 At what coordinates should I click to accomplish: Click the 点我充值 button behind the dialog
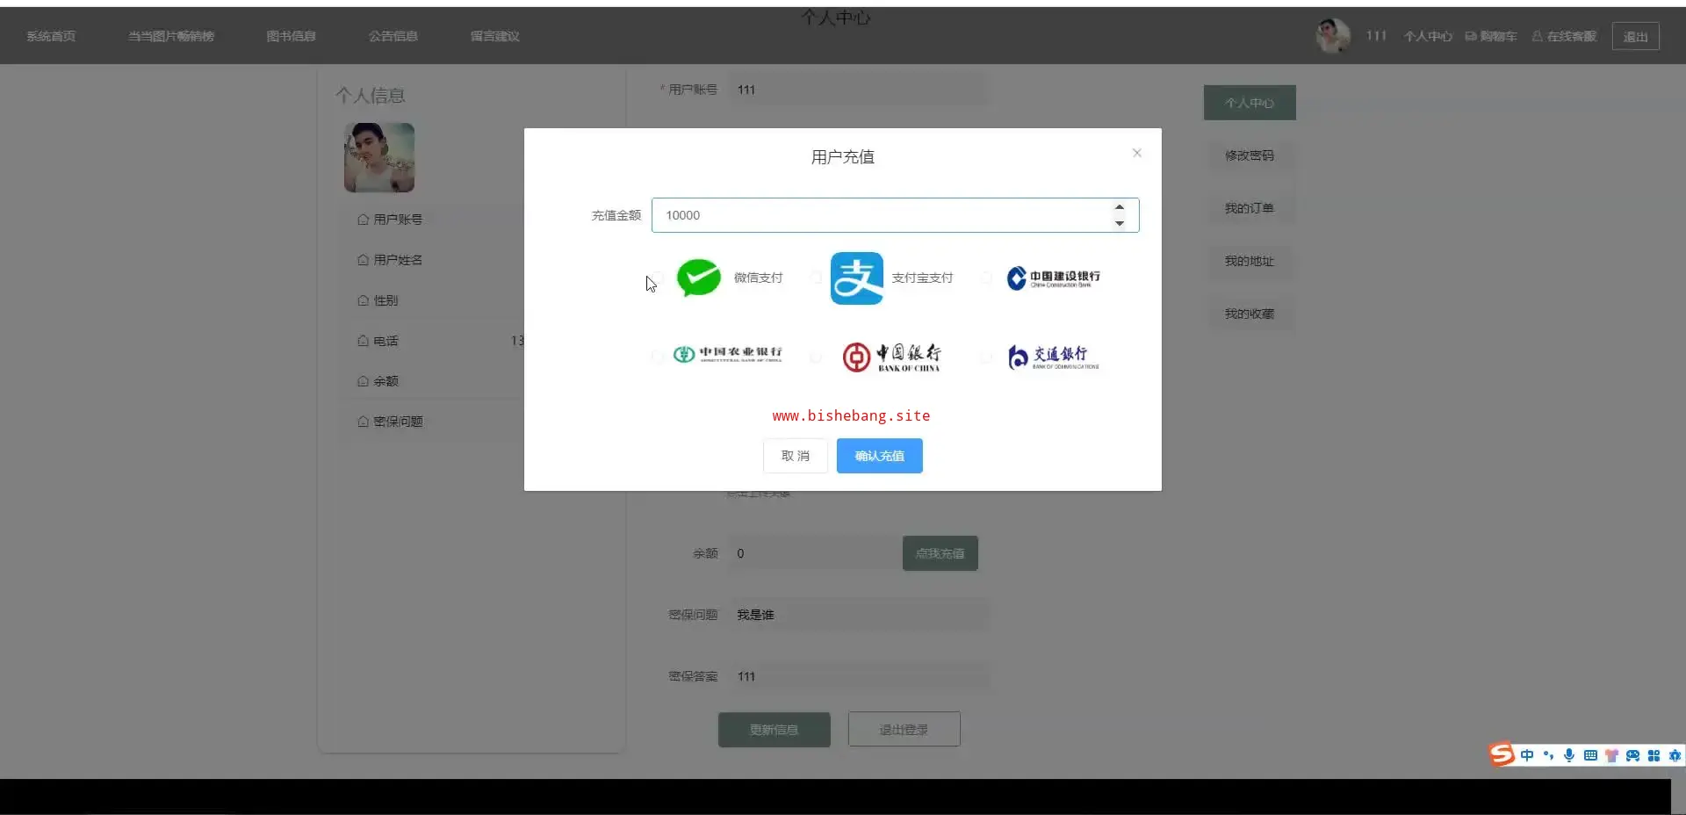940,553
